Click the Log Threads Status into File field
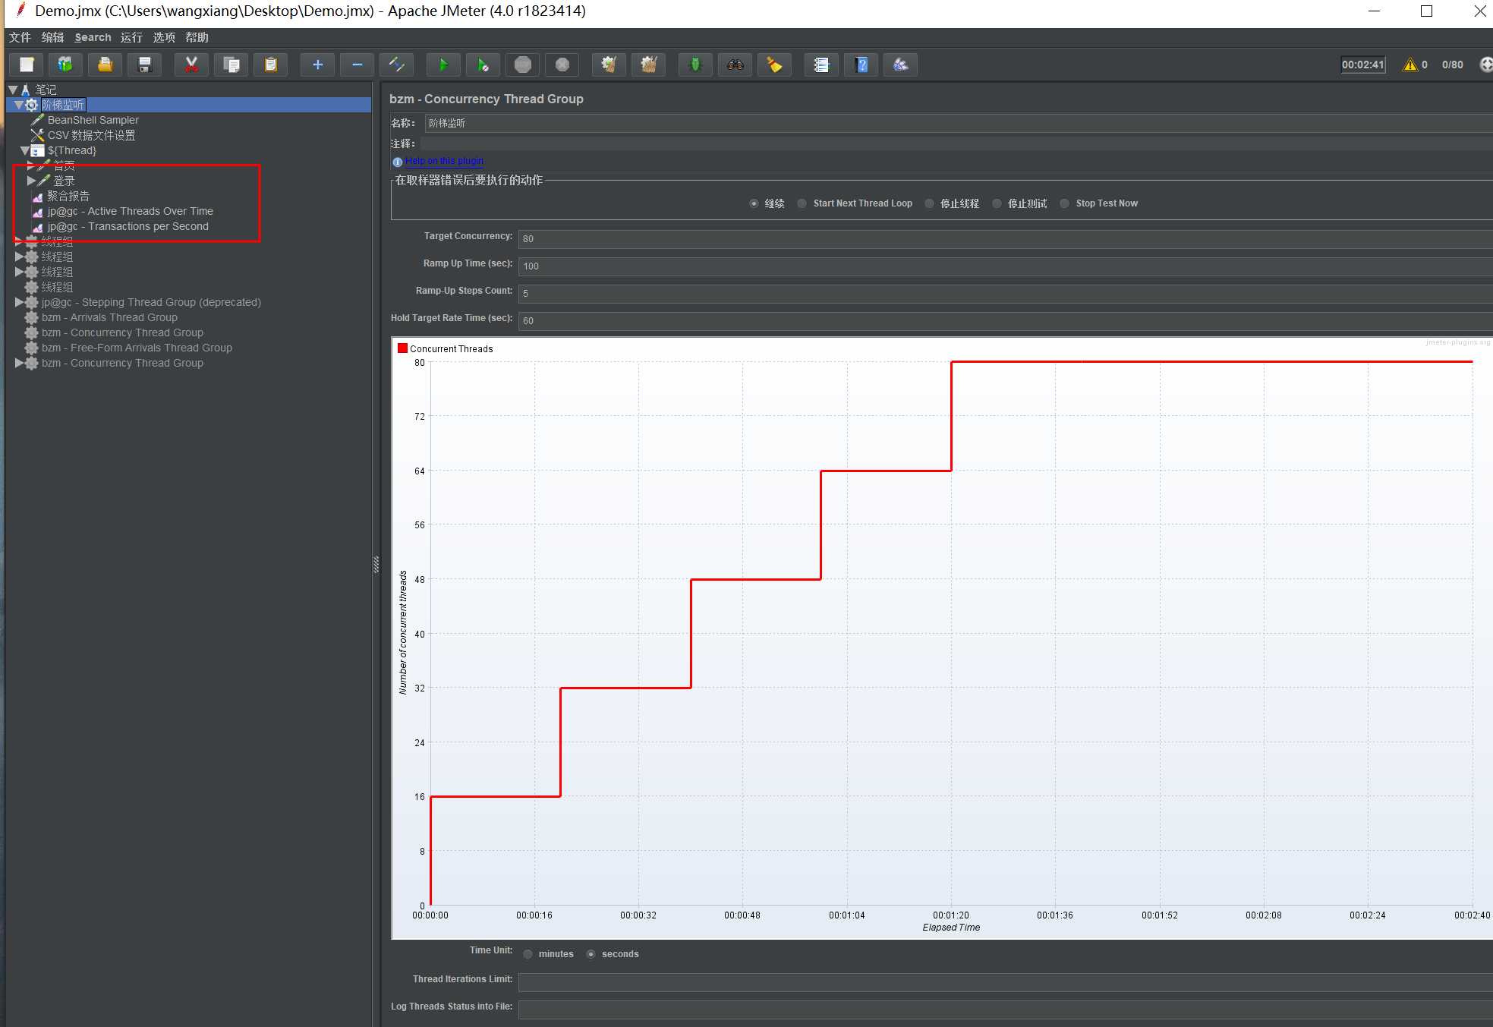 click(x=1005, y=1010)
